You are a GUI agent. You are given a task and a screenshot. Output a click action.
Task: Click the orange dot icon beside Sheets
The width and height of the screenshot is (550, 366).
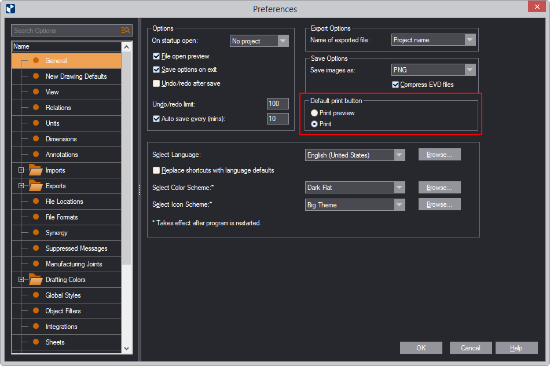(36, 342)
